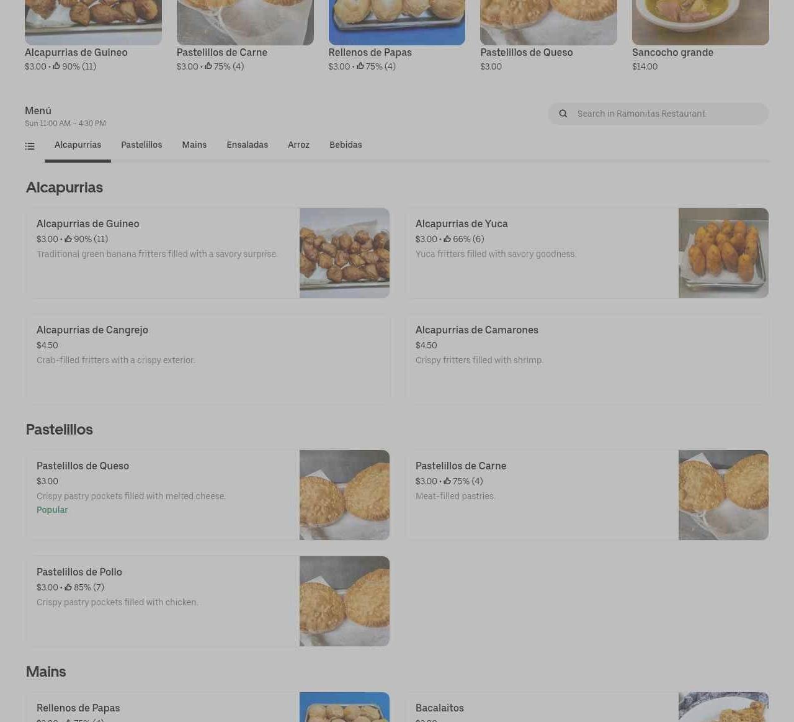
Task: Click thumbs-up icon in Alcapurrias de Yuca card
Action: pos(447,239)
